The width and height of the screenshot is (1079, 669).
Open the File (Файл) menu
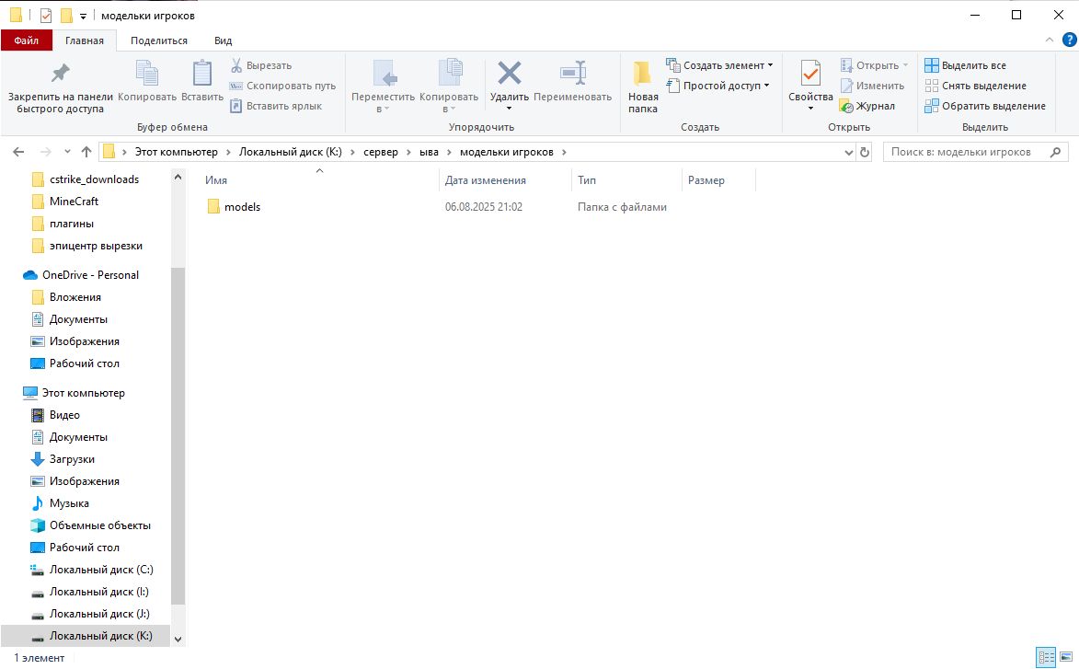pyautogui.click(x=26, y=40)
